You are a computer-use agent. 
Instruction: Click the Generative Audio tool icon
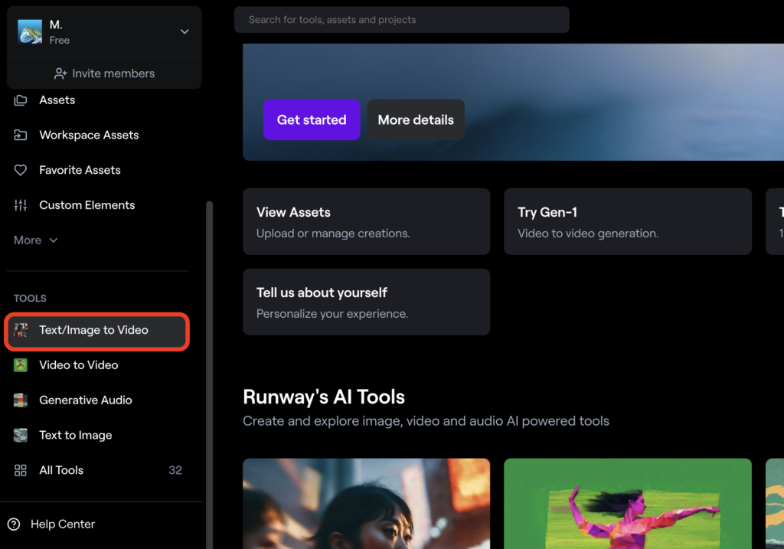coord(21,400)
